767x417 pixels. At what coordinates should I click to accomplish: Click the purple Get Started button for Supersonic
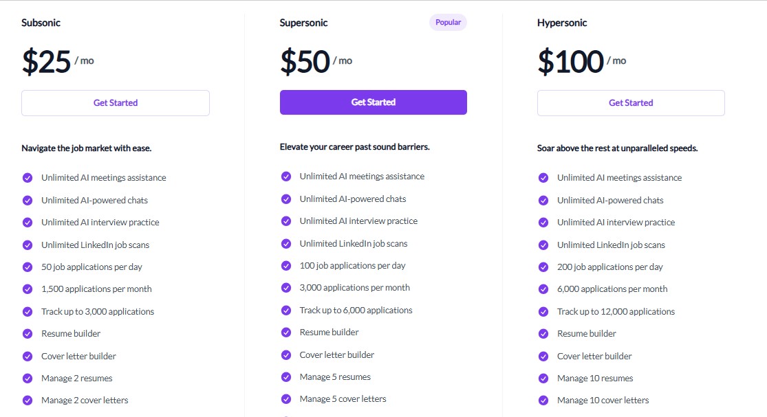(x=373, y=102)
